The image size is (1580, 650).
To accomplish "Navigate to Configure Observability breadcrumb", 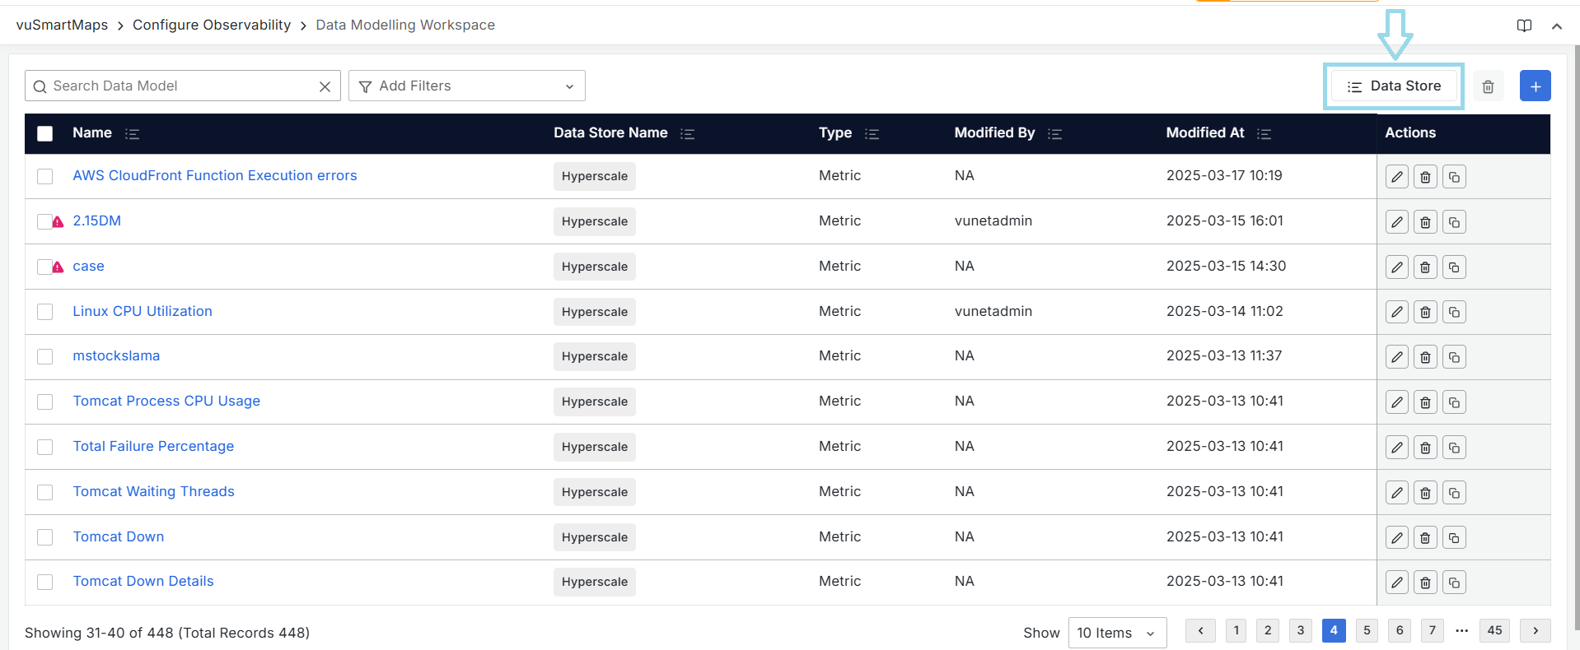I will click(212, 25).
